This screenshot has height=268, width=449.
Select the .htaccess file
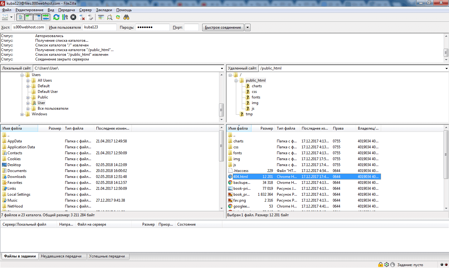(x=241, y=171)
